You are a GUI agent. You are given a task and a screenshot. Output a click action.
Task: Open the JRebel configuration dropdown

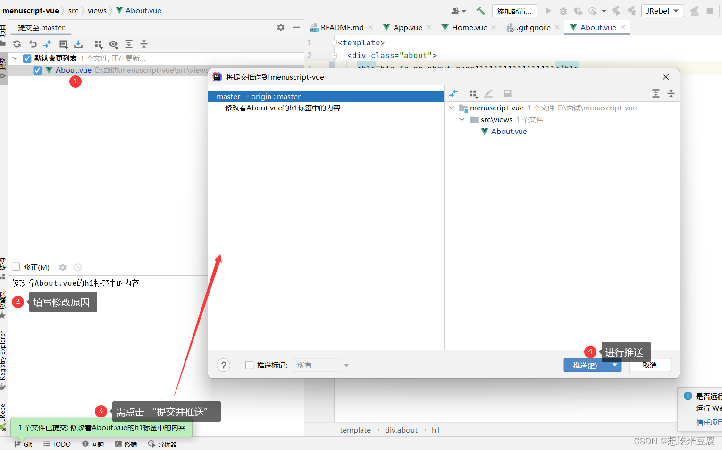(663, 11)
